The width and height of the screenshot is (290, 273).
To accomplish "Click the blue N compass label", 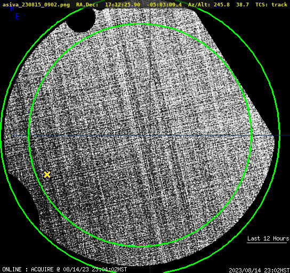I will [x=12, y=9].
